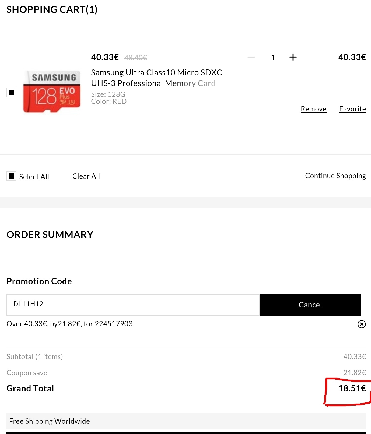Decrease quantity with the minus icon
Image resolution: width=371 pixels, height=434 pixels.
(x=251, y=57)
